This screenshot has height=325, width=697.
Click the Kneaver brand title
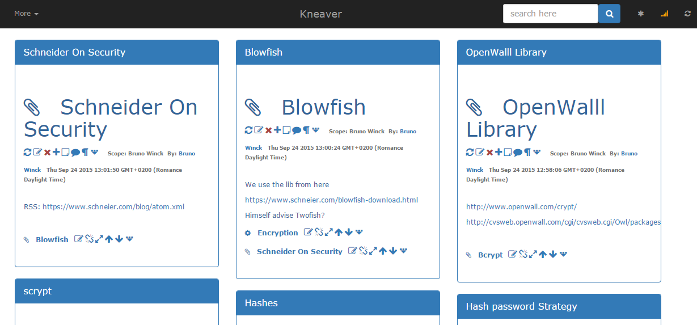(321, 14)
